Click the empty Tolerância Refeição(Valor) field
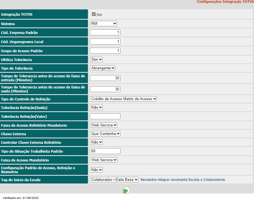This screenshot has width=254, height=202. 105,116
